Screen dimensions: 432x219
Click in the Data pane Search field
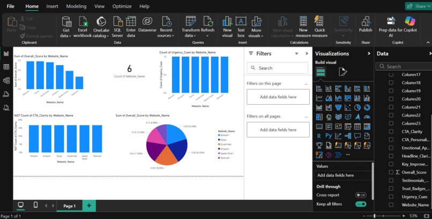click(404, 66)
